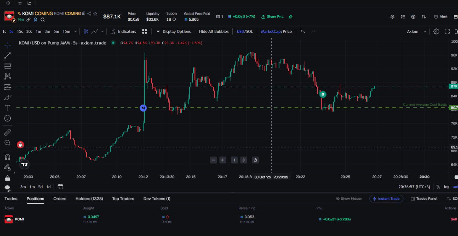Select the Fibonacci retracement tool
Viewport: 458px width, 236px height.
coord(7,66)
